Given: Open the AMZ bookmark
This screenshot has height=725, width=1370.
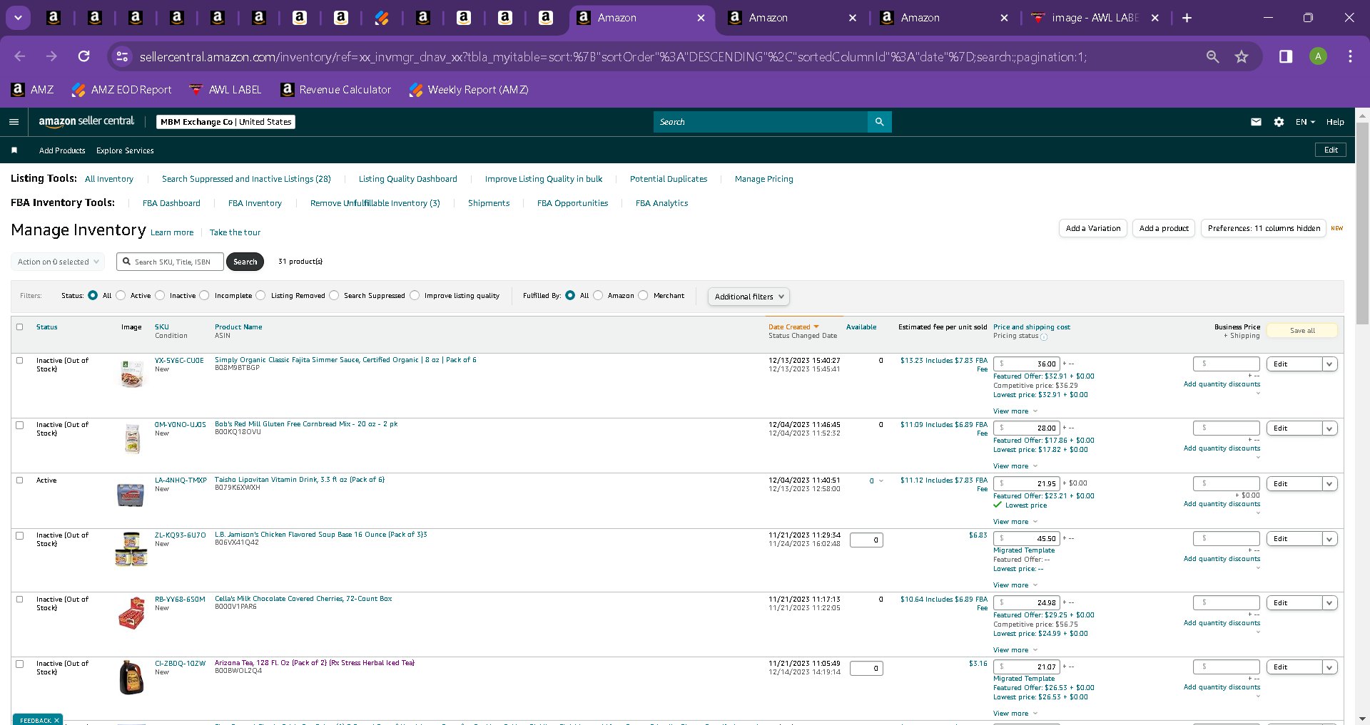Looking at the screenshot, I should tap(33, 90).
